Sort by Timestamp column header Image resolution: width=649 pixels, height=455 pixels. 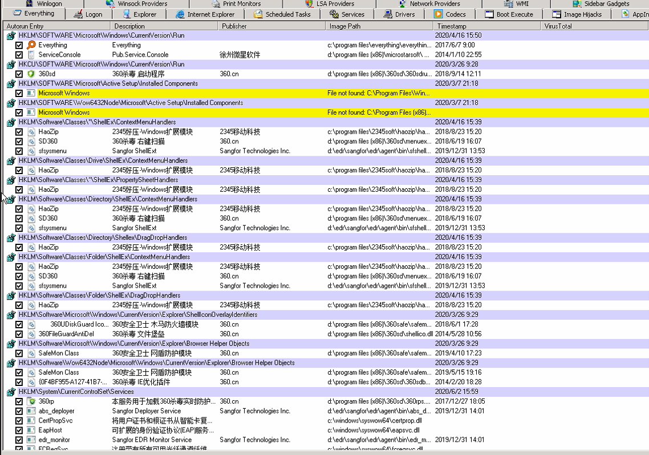[487, 26]
